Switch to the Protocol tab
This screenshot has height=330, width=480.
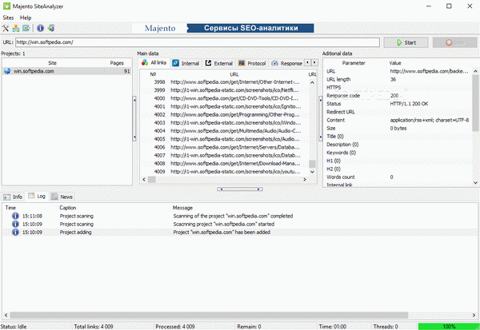[252, 63]
